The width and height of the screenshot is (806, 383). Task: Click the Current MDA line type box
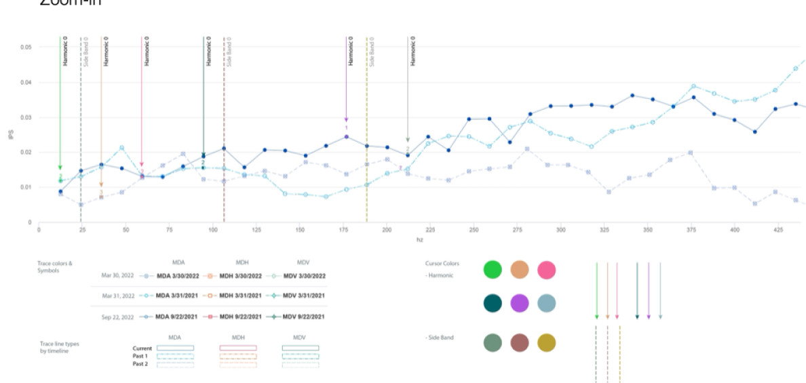(175, 348)
